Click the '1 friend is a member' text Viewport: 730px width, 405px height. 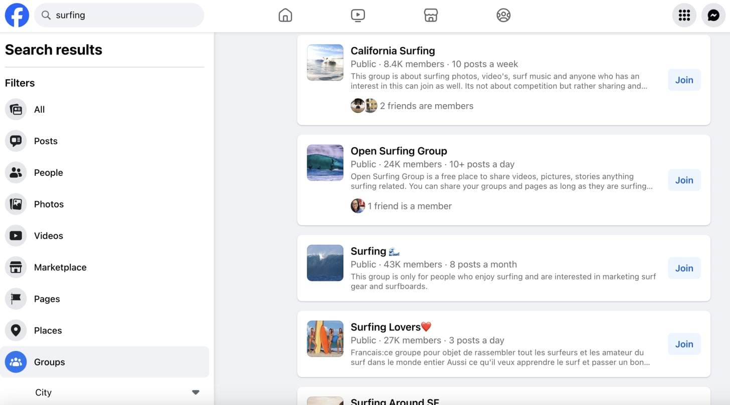coord(410,206)
